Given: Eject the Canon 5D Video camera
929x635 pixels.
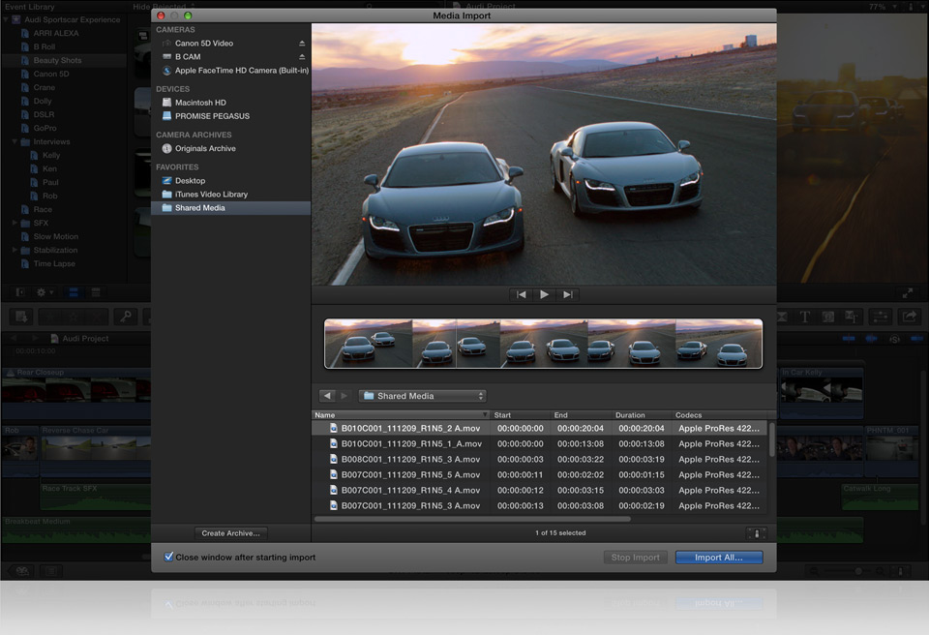Looking at the screenshot, I should tap(302, 44).
